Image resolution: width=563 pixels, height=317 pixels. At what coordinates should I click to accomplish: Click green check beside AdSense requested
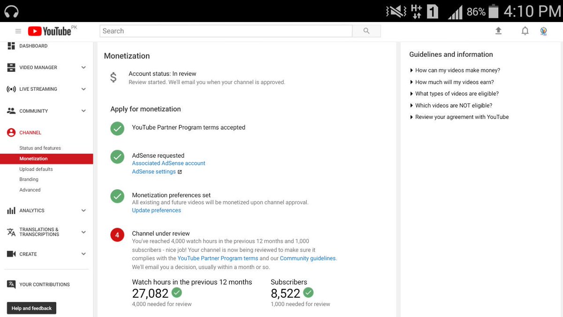click(x=117, y=156)
